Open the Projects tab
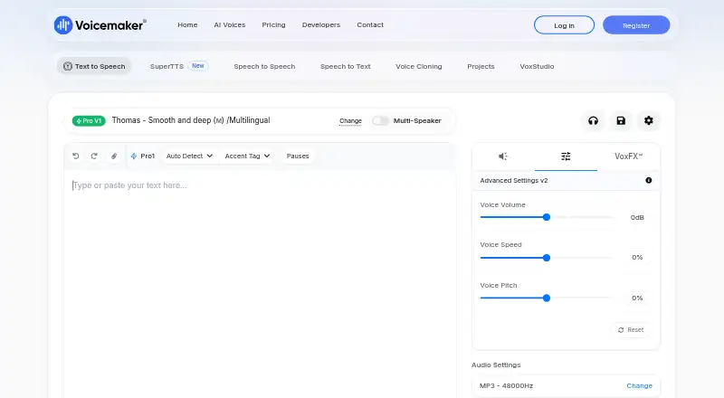Viewport: 724px width, 398px height. pos(481,67)
